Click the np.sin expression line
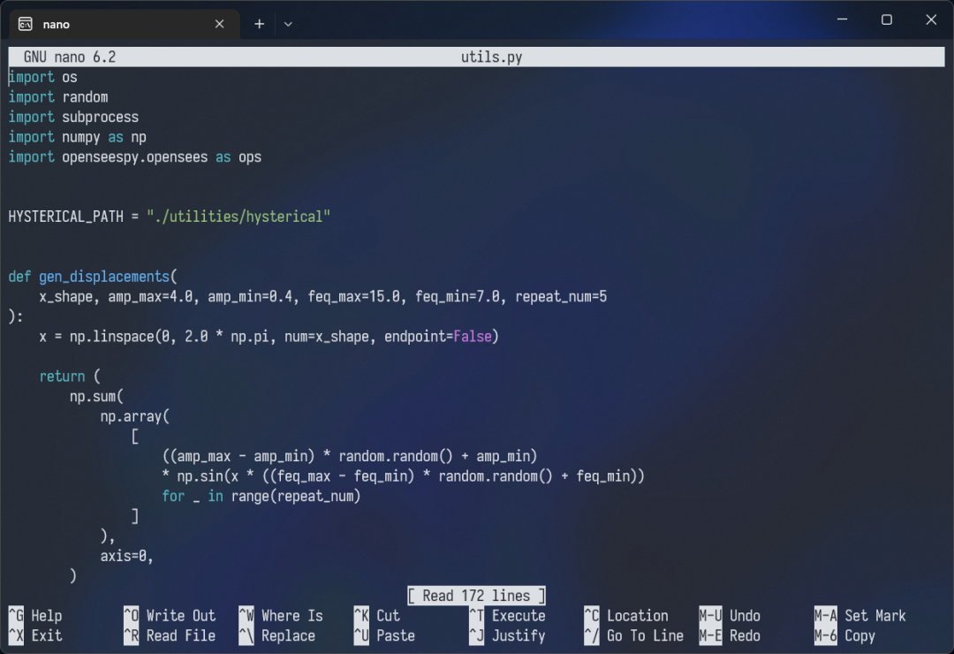Image resolution: width=954 pixels, height=654 pixels. (x=403, y=476)
